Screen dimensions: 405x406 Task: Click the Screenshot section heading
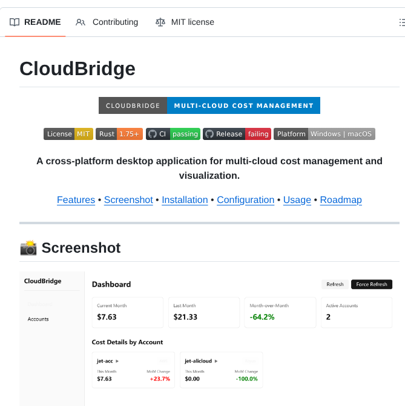tap(81, 248)
